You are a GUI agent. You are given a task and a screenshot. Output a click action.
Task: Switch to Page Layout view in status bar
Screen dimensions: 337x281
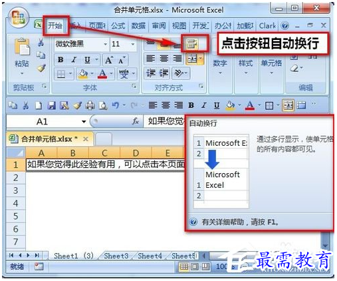coord(195,266)
